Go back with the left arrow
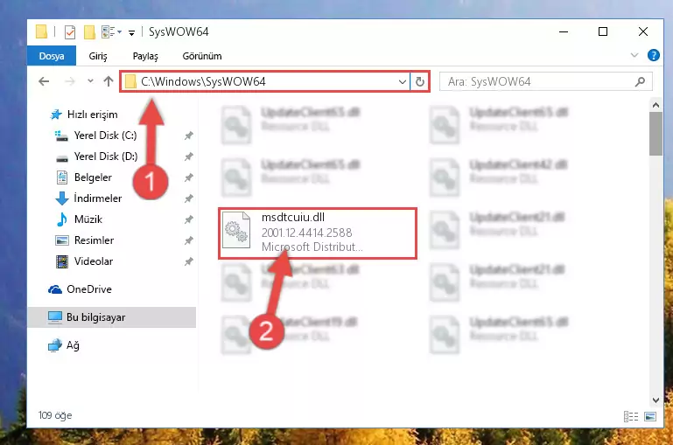 pos(44,81)
